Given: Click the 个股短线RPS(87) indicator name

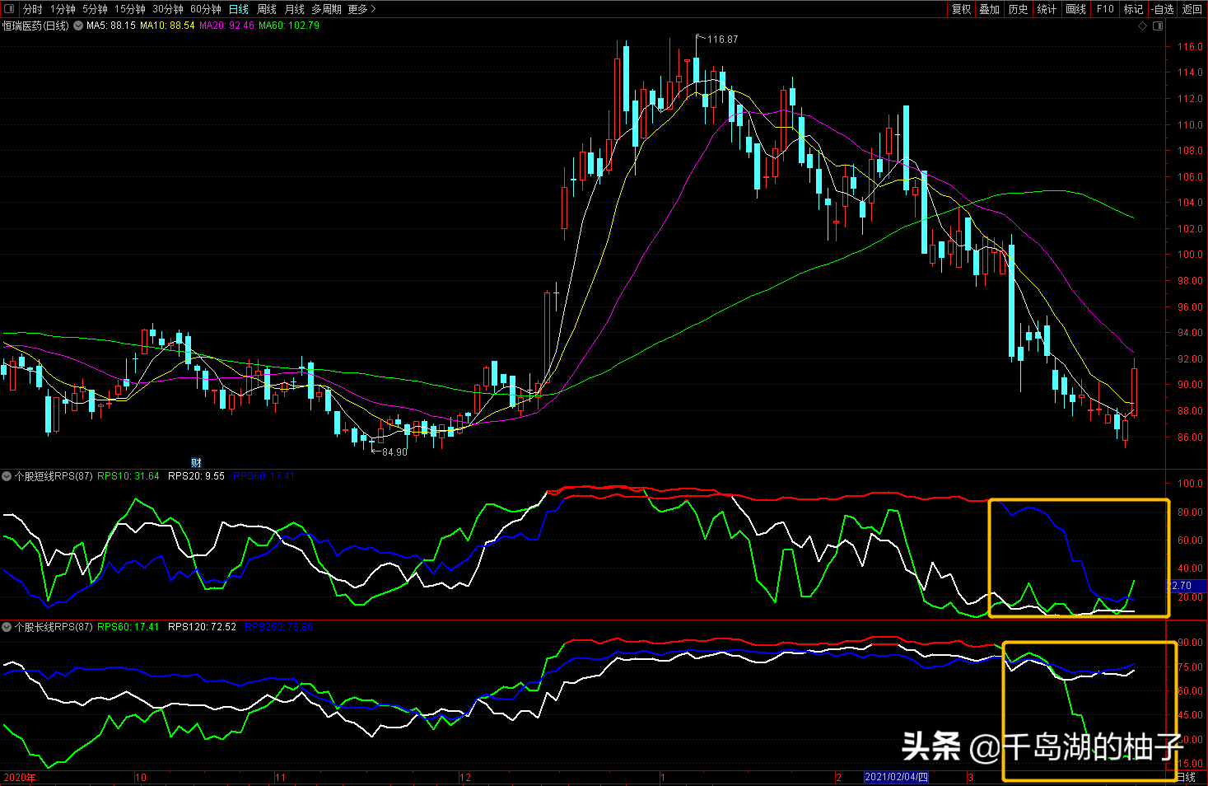Looking at the screenshot, I should (54, 476).
